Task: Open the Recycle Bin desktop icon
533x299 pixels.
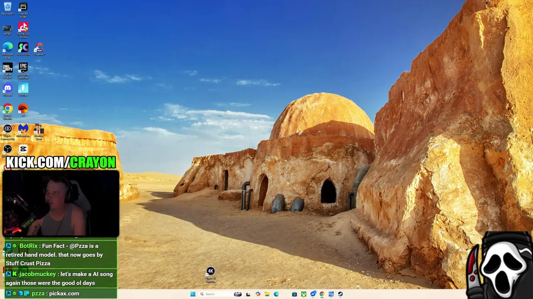Action: (7, 9)
